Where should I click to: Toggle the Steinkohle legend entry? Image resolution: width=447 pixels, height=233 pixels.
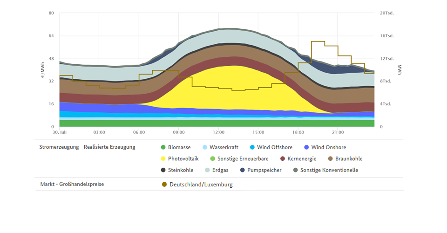(x=177, y=170)
